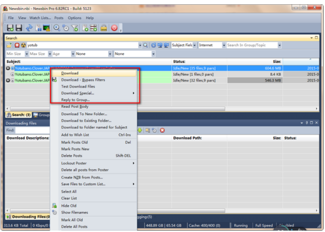Click the gear icon in Downloading Files toolbar

pyautogui.click(x=154, y=130)
